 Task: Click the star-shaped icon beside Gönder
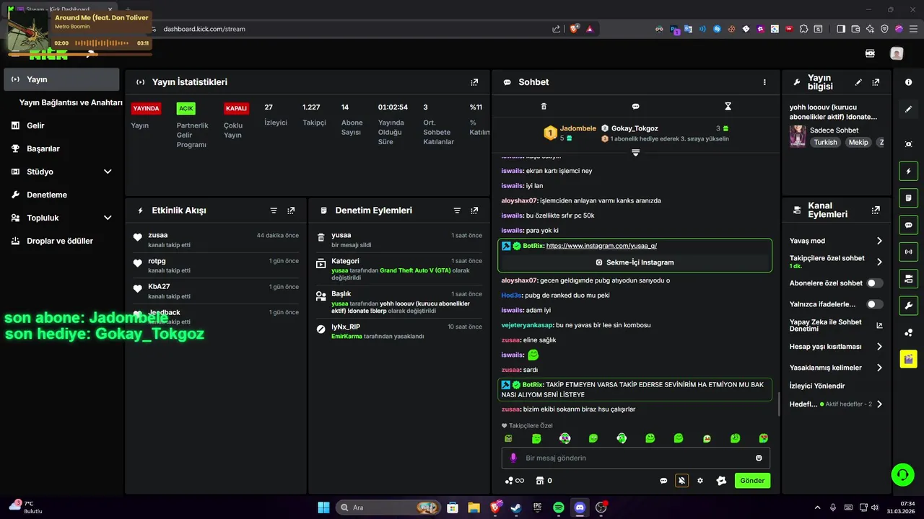tap(720, 481)
